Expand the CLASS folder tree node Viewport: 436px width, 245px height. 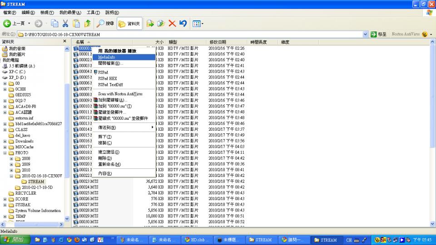click(5, 130)
